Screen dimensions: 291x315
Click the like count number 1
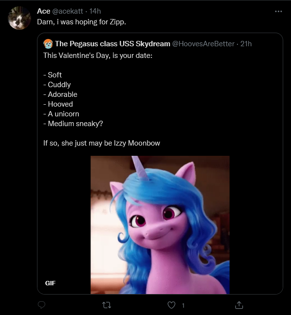click(183, 306)
